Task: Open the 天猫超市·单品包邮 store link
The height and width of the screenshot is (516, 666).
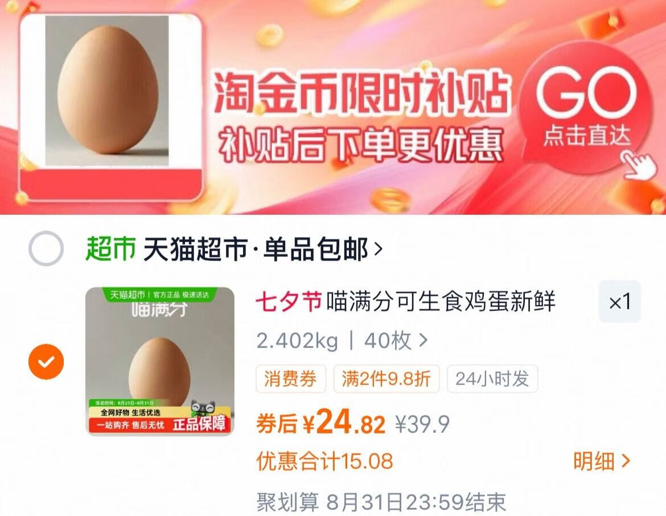Action: tap(256, 249)
